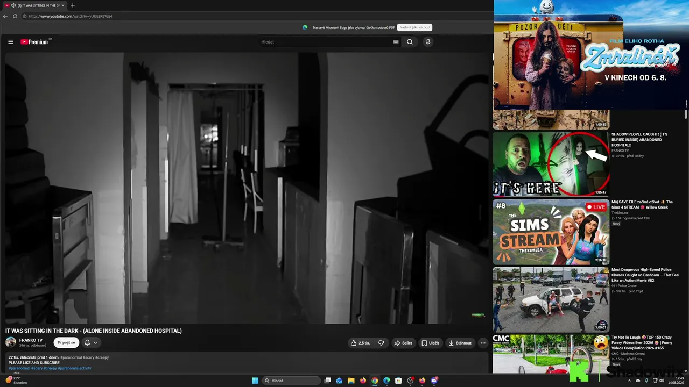
Task: Click the 'Try Not To Laugh' video title
Action: coord(642,343)
